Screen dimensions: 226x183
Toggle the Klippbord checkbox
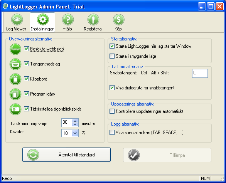[26, 79]
